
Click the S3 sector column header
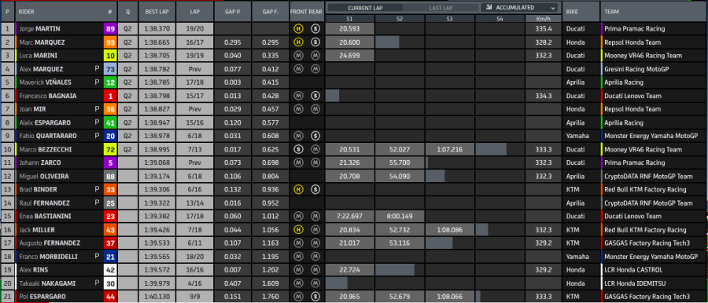(x=450, y=19)
